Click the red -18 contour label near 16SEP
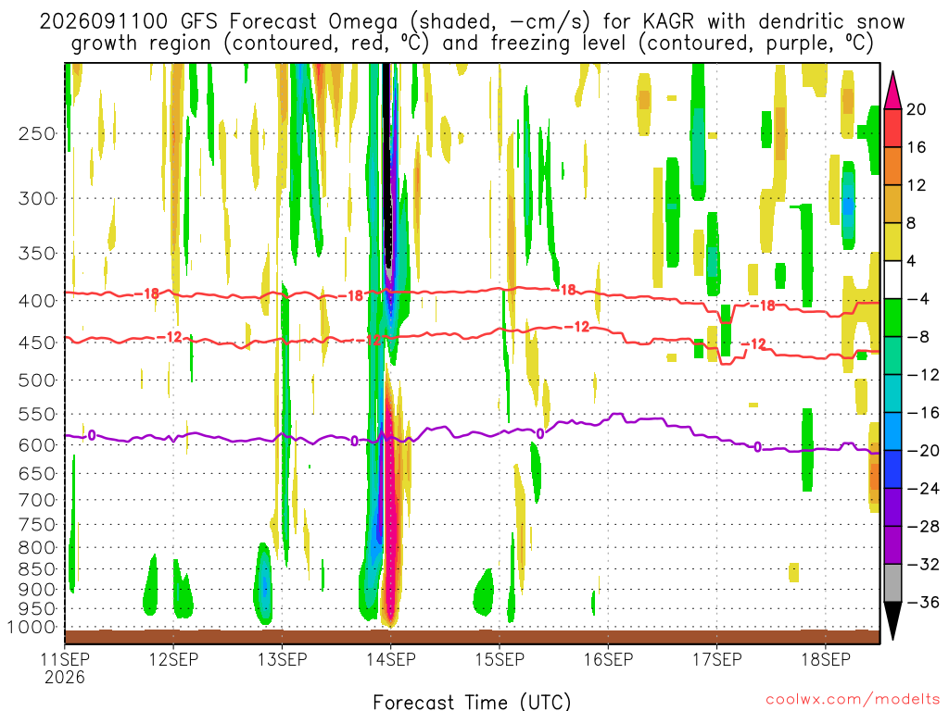This screenshot has width=949, height=711. point(567,290)
